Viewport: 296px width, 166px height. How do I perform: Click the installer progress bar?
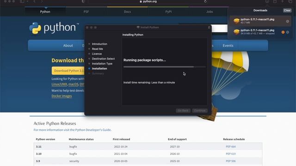coord(165,66)
